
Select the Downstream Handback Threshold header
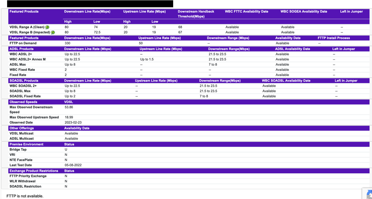coord(196,14)
